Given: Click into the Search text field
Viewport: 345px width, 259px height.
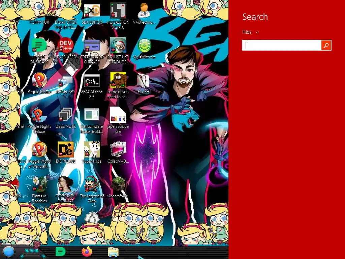Looking at the screenshot, I should point(282,45).
